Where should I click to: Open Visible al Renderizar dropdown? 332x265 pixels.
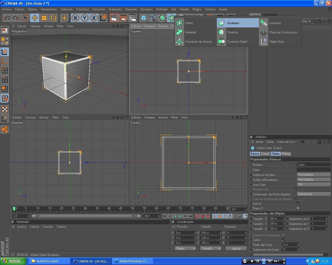point(314,180)
